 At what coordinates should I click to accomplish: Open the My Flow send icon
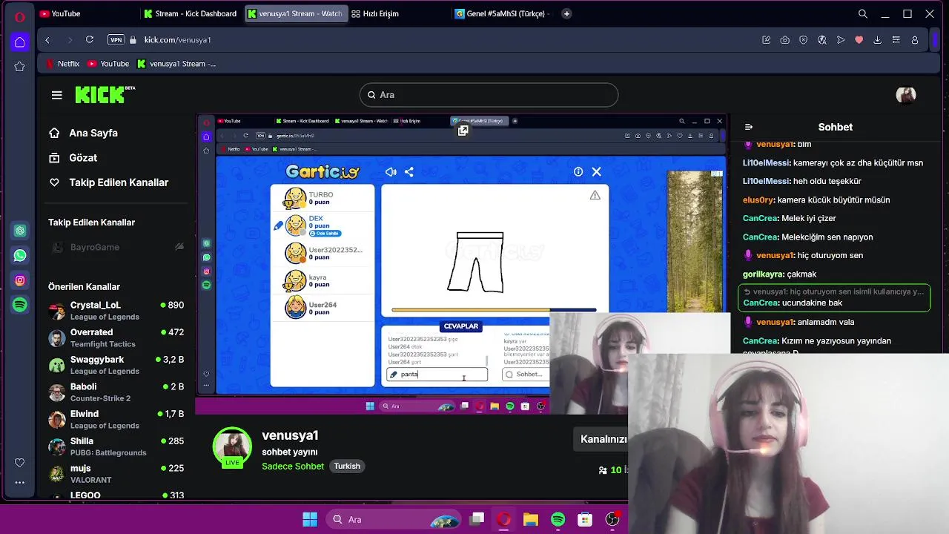click(841, 40)
